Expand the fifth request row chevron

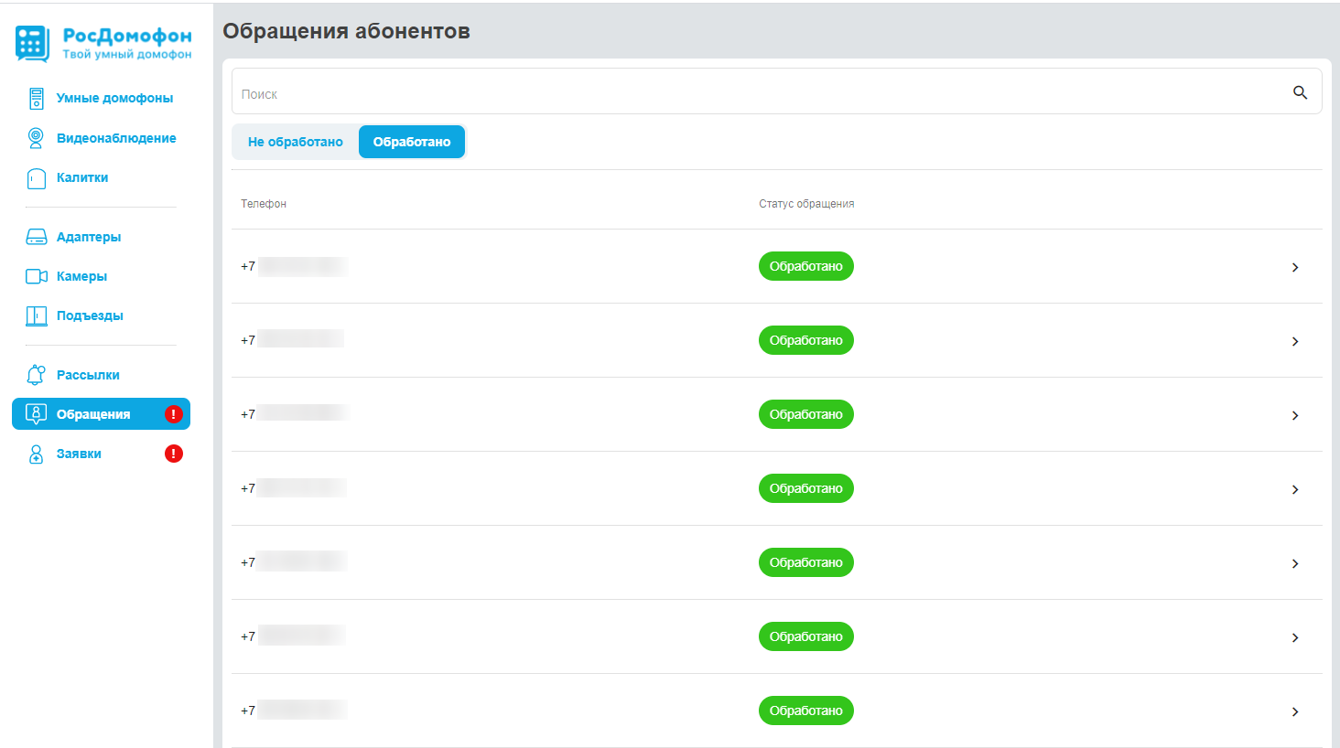[x=1295, y=563]
